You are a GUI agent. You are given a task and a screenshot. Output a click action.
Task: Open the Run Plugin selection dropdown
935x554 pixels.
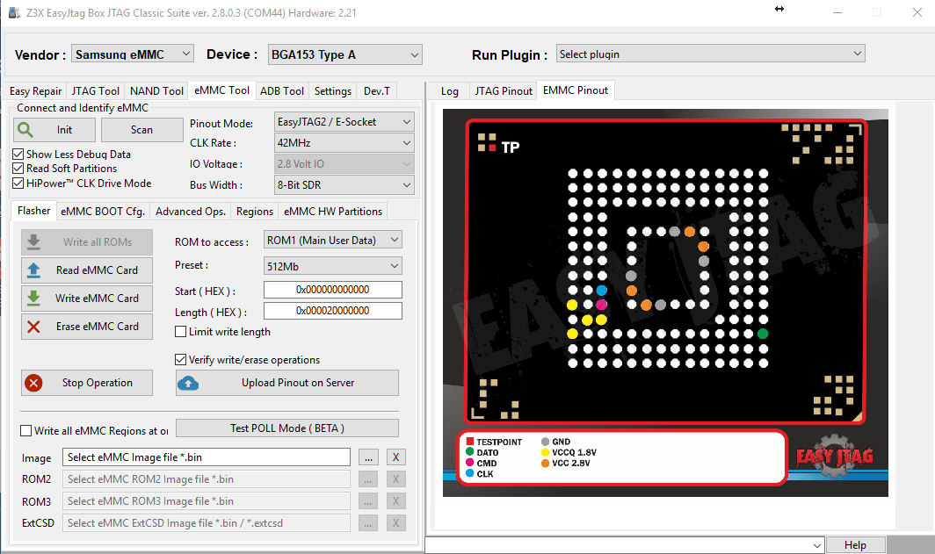[710, 54]
